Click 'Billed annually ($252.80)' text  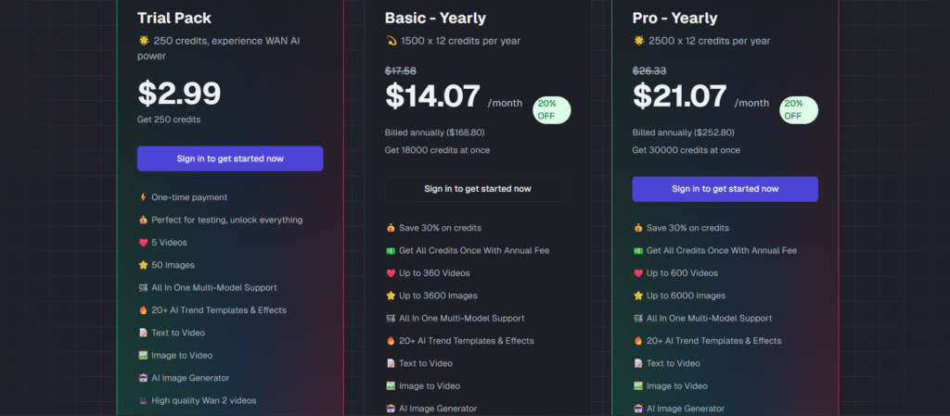point(682,132)
